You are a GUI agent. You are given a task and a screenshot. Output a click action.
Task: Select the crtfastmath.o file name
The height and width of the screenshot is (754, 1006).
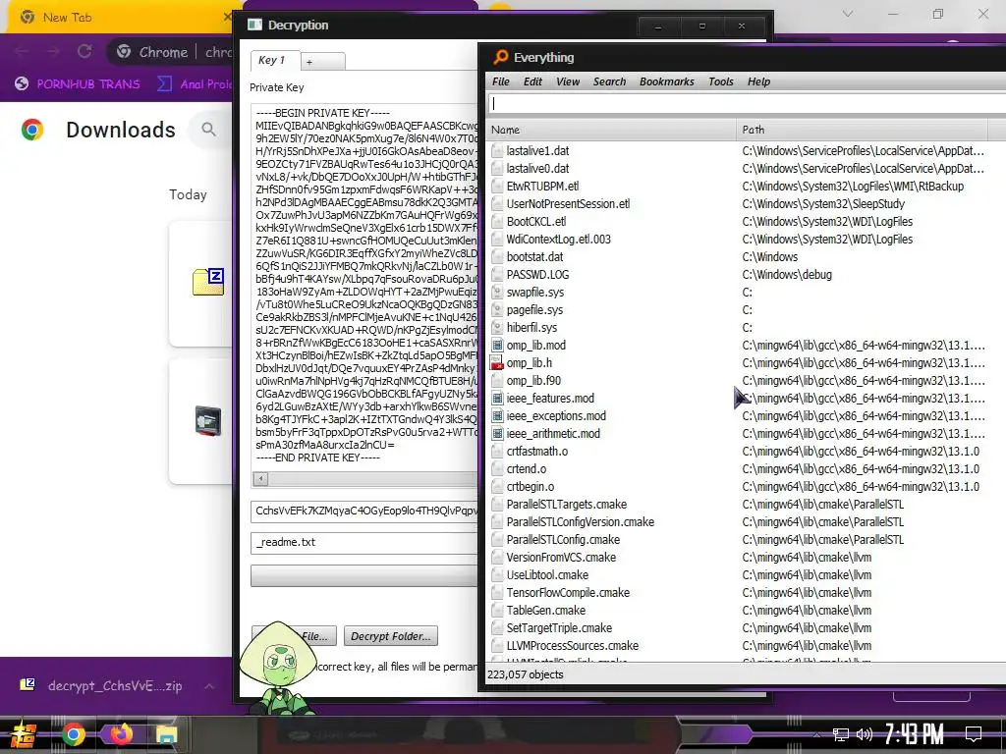coord(537,452)
